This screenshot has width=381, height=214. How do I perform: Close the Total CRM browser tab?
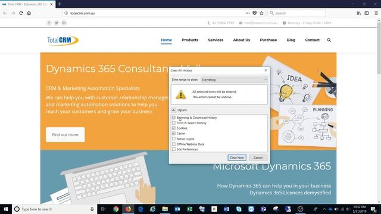52,4
